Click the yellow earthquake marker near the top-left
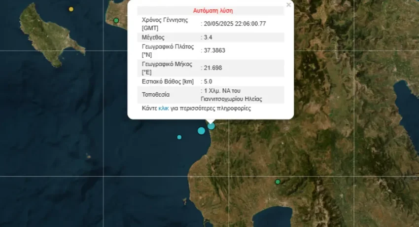 [x=71, y=9]
